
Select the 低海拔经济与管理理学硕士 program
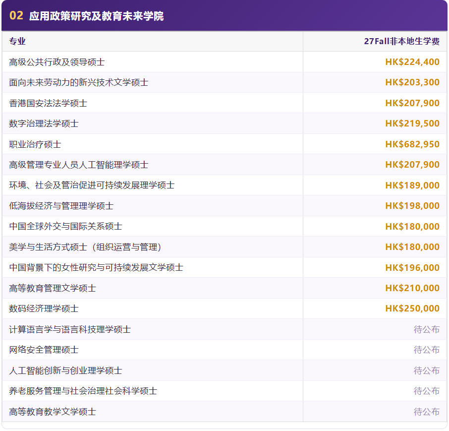pos(61,206)
